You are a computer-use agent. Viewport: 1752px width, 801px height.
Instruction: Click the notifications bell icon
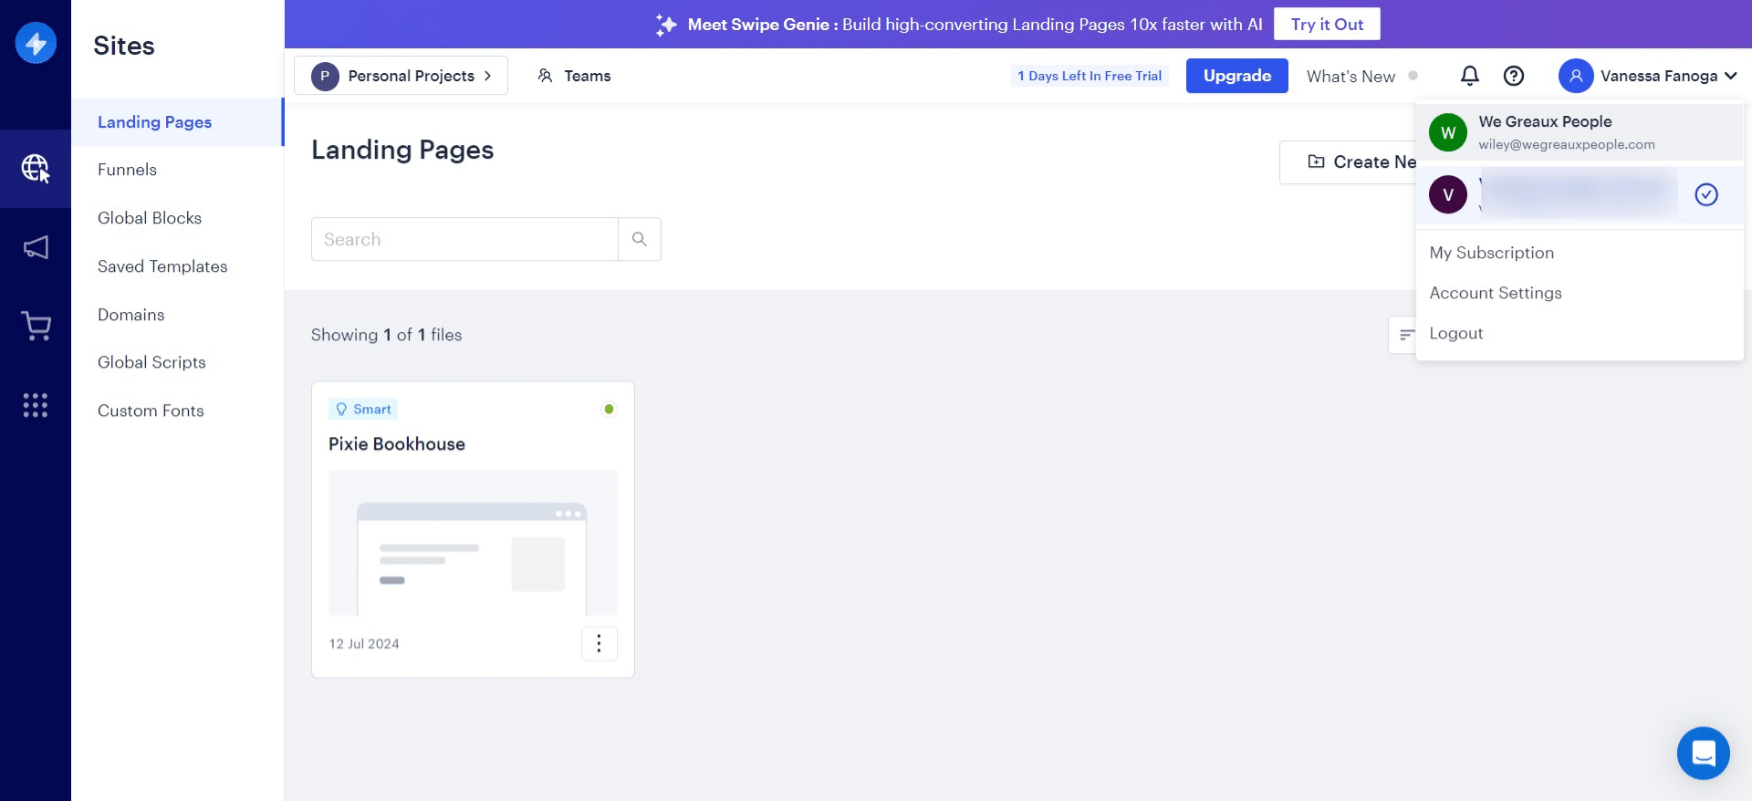pos(1469,76)
